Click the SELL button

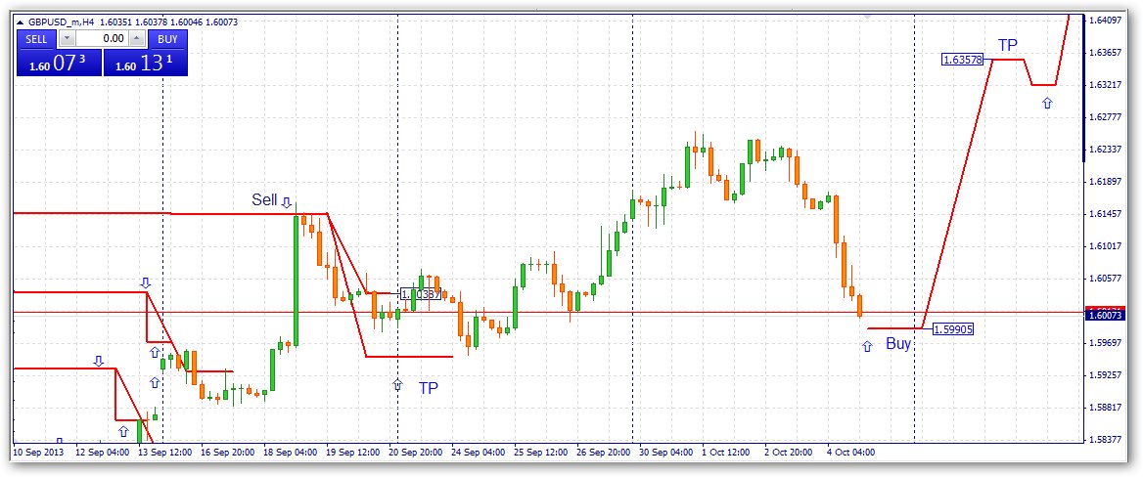tap(36, 38)
